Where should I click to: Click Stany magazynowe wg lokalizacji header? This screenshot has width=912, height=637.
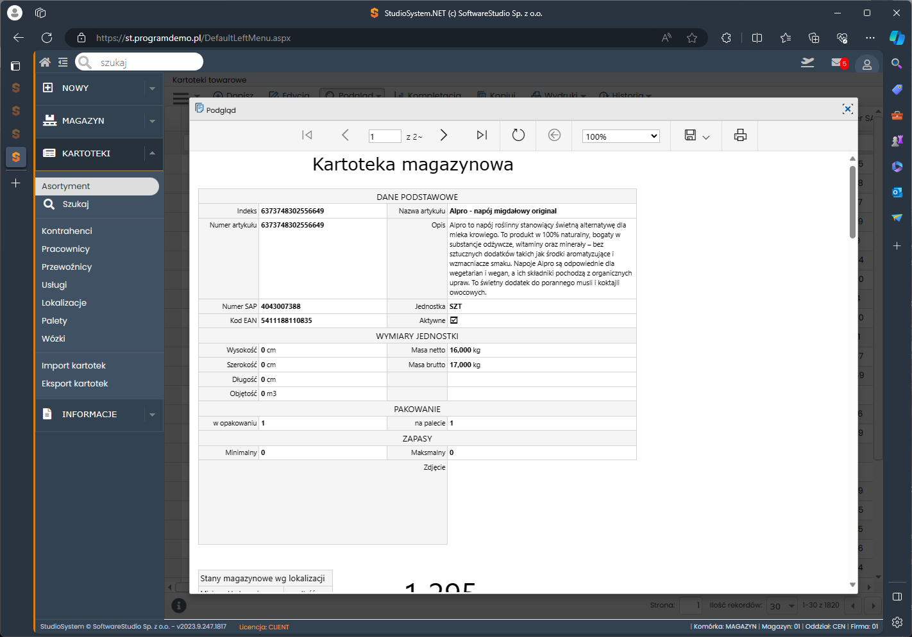pyautogui.click(x=262, y=578)
